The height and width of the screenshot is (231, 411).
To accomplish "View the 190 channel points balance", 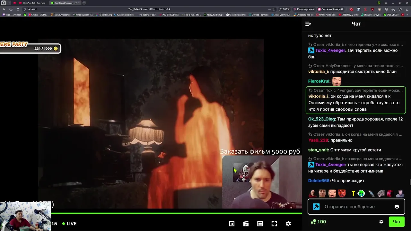I will coord(319,222).
